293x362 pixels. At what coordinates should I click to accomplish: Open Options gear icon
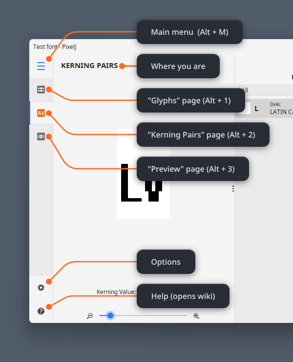click(x=41, y=288)
